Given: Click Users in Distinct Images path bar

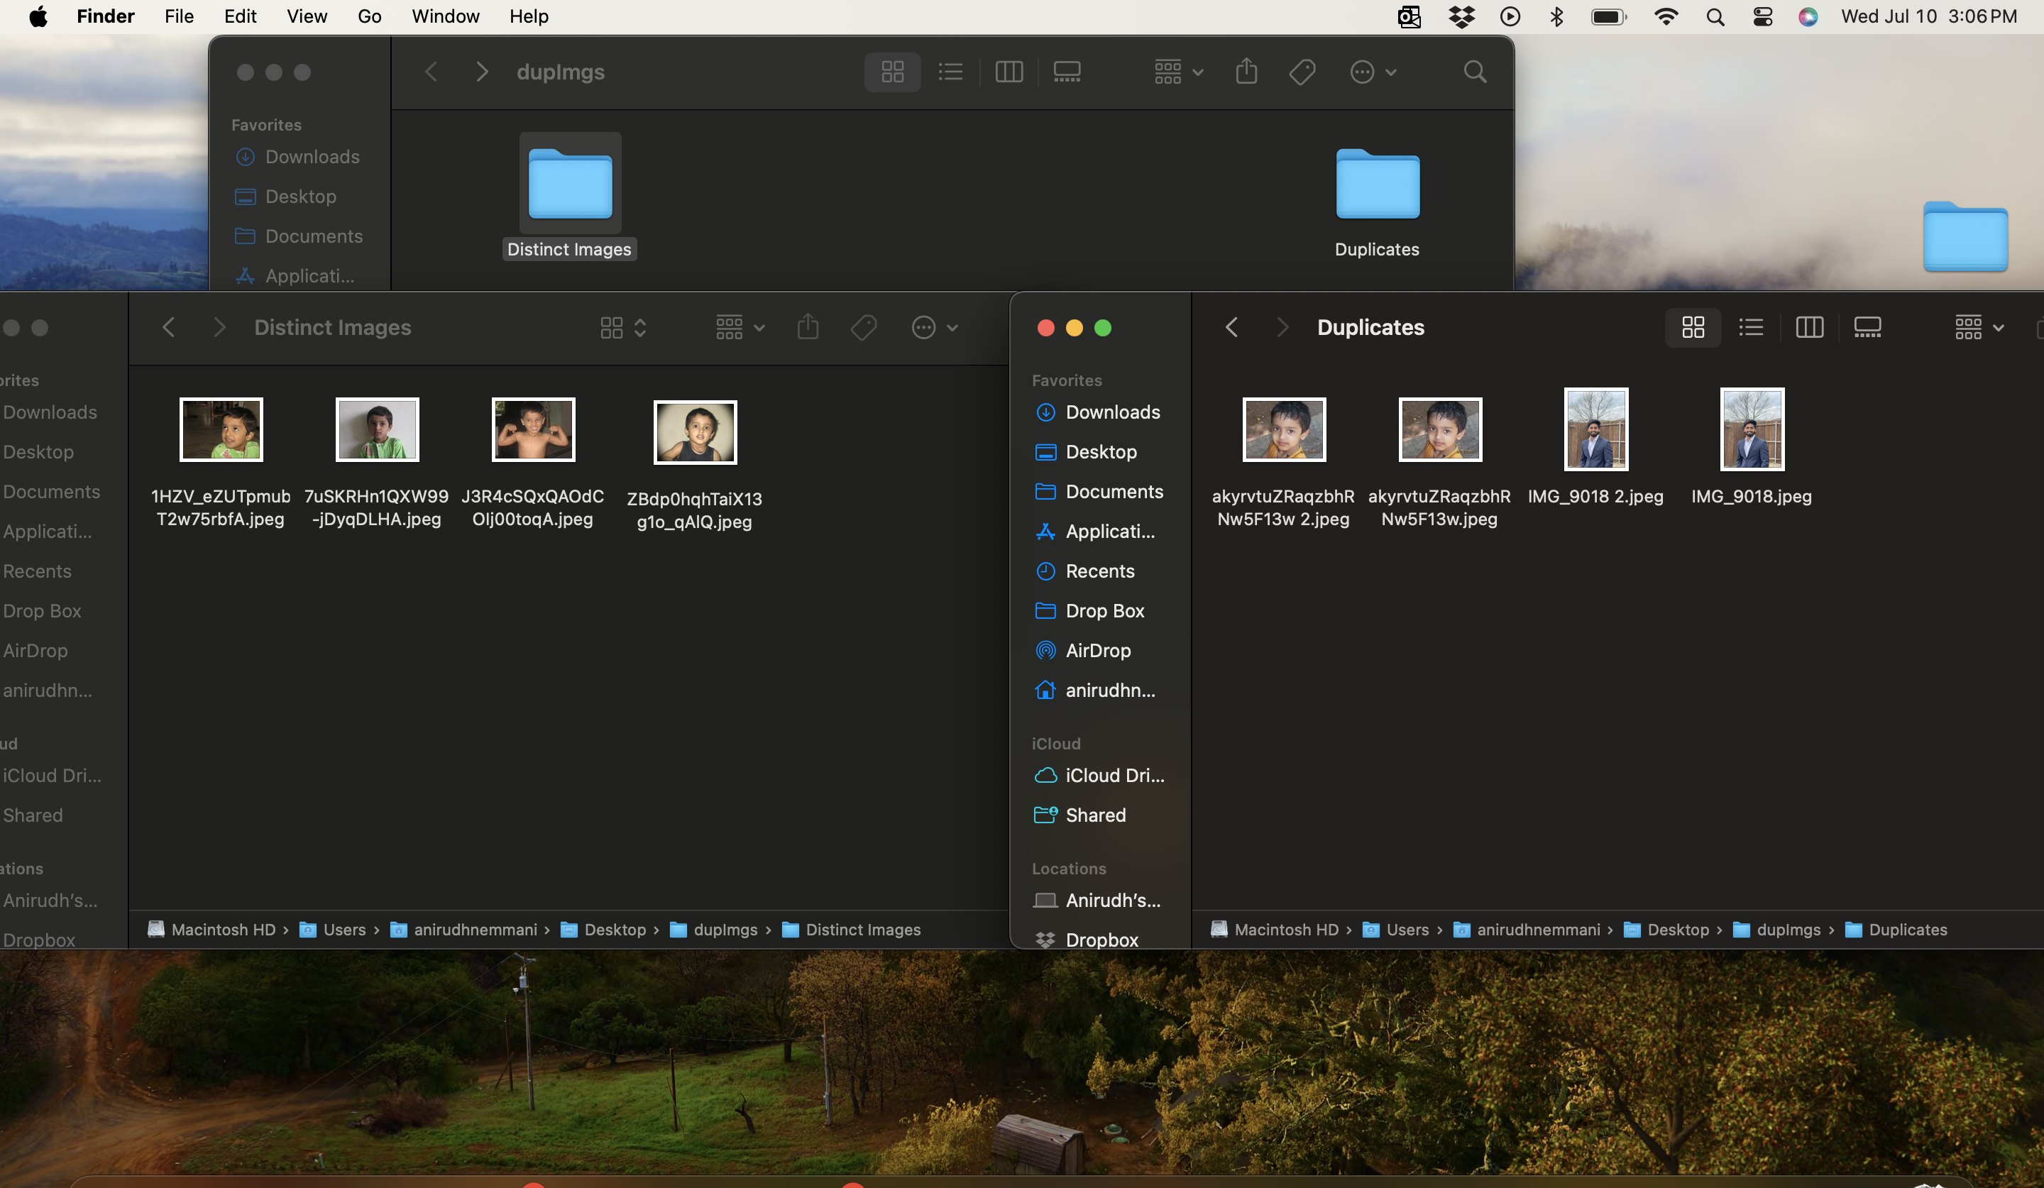Looking at the screenshot, I should click(x=333, y=929).
